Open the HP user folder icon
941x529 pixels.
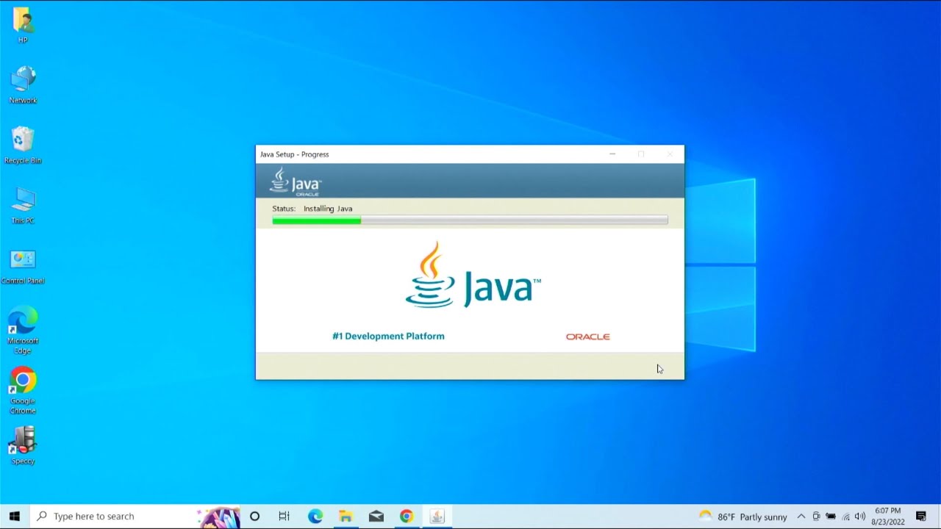point(23,25)
